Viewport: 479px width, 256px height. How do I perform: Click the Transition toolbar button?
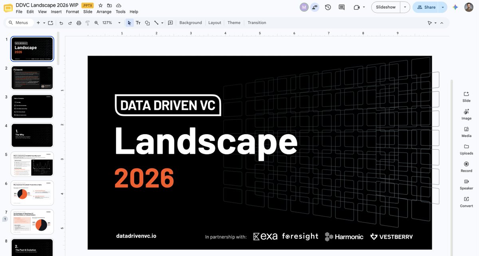pyautogui.click(x=257, y=23)
